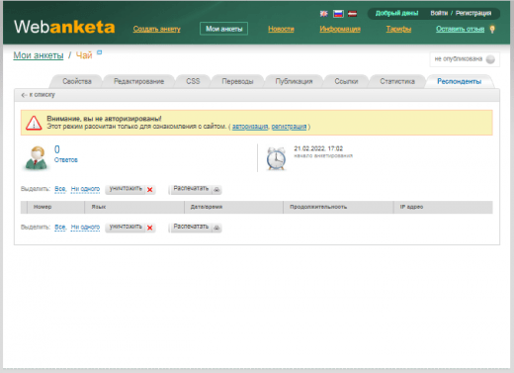
Task: Click the 0 Ответов counter
Action: (65, 154)
